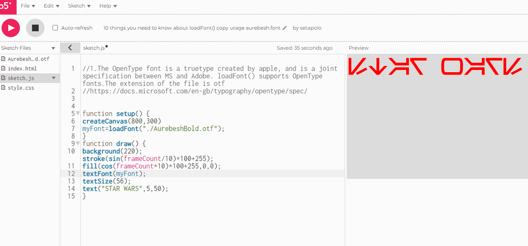Open the Help menu

coord(108,6)
